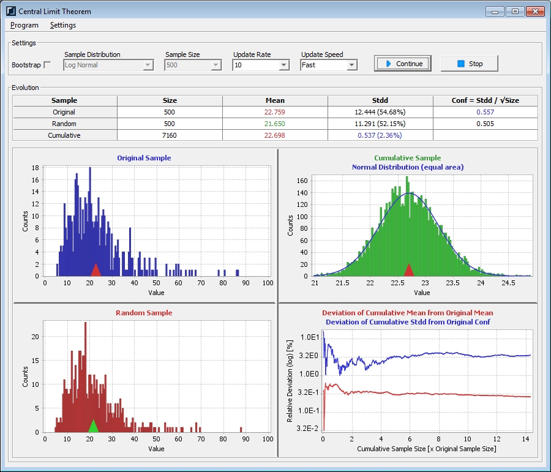Click the Random row label
The width and height of the screenshot is (551, 472).
pyautogui.click(x=64, y=124)
